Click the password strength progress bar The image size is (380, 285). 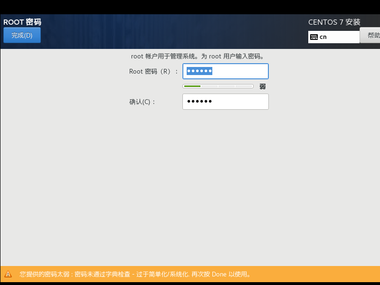218,86
